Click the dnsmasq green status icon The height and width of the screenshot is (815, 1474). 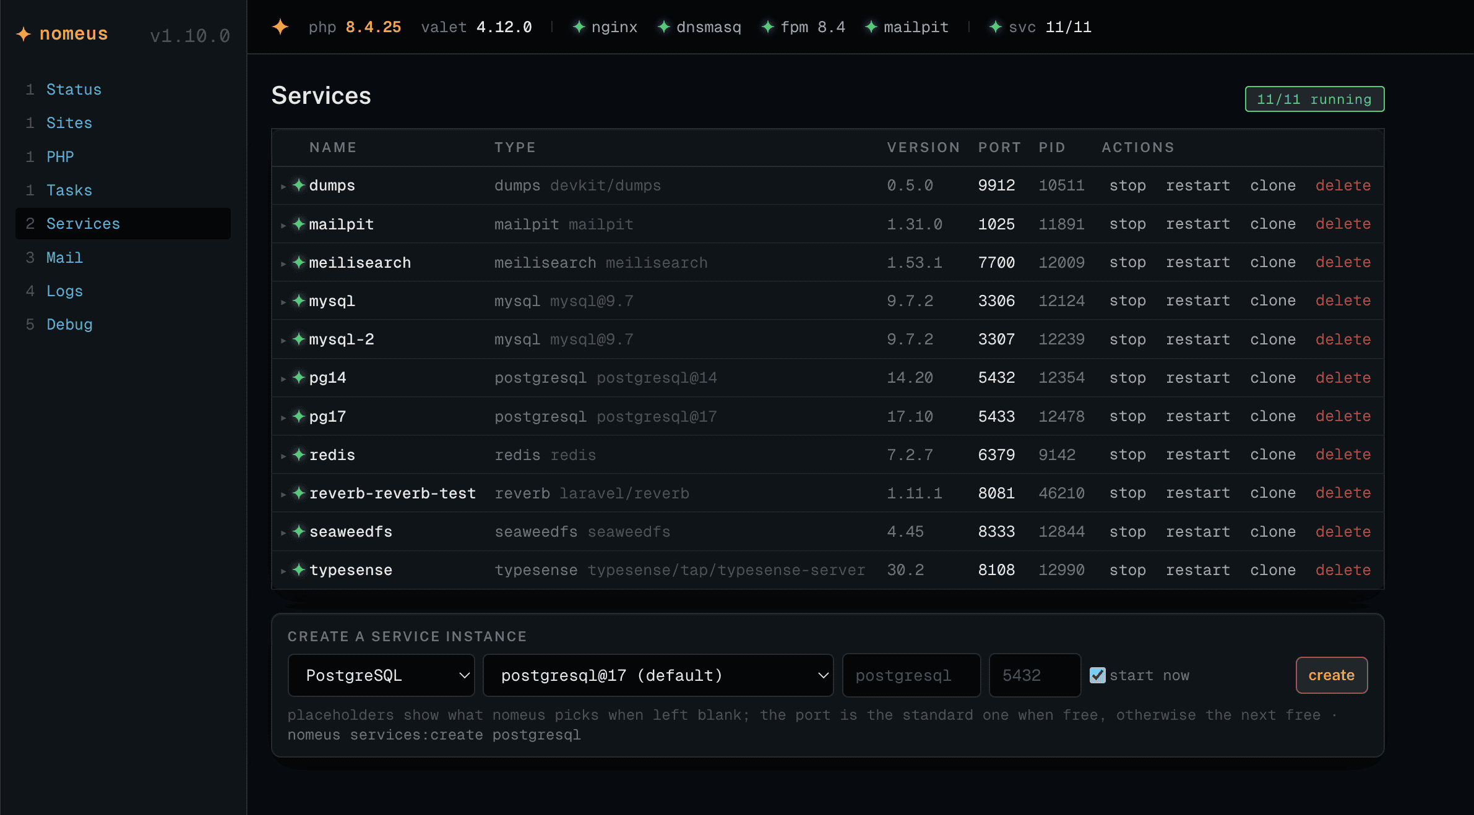coord(663,27)
